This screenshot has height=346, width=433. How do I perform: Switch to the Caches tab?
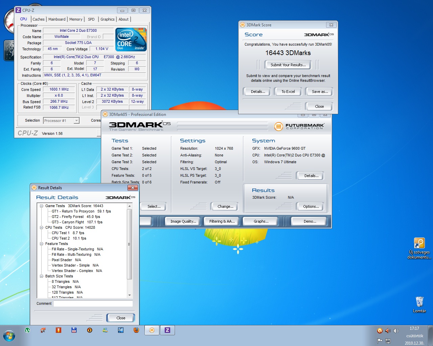click(x=38, y=19)
